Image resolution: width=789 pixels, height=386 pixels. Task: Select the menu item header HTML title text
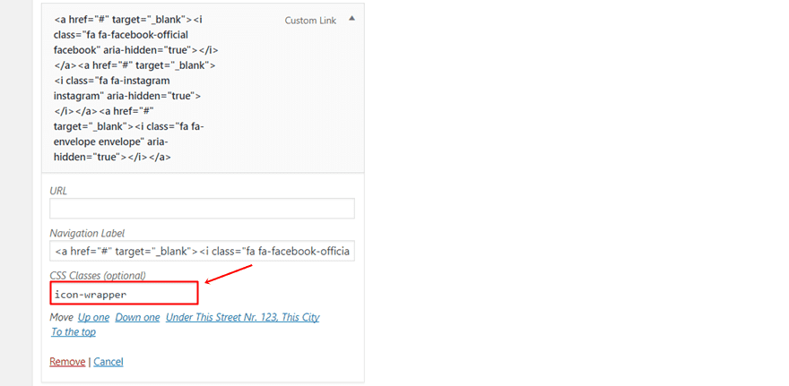[x=136, y=89]
